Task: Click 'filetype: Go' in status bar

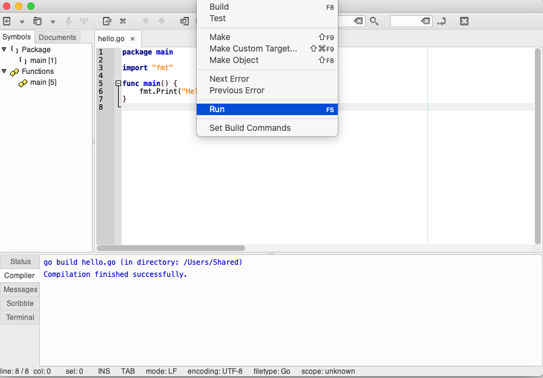Action: pyautogui.click(x=272, y=371)
